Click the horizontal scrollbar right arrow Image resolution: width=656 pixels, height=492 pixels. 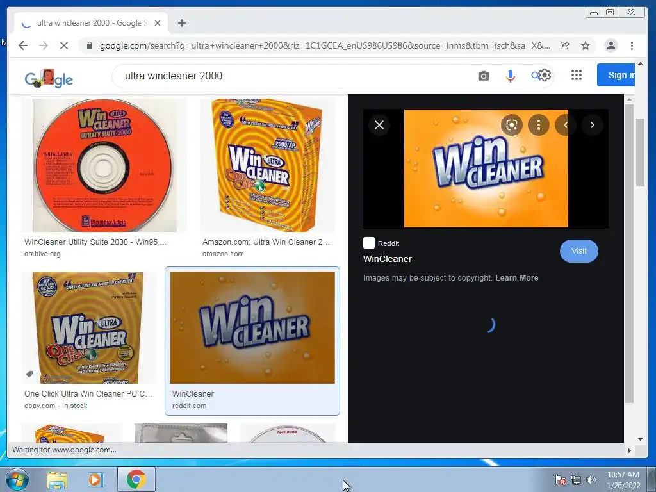tap(629, 450)
